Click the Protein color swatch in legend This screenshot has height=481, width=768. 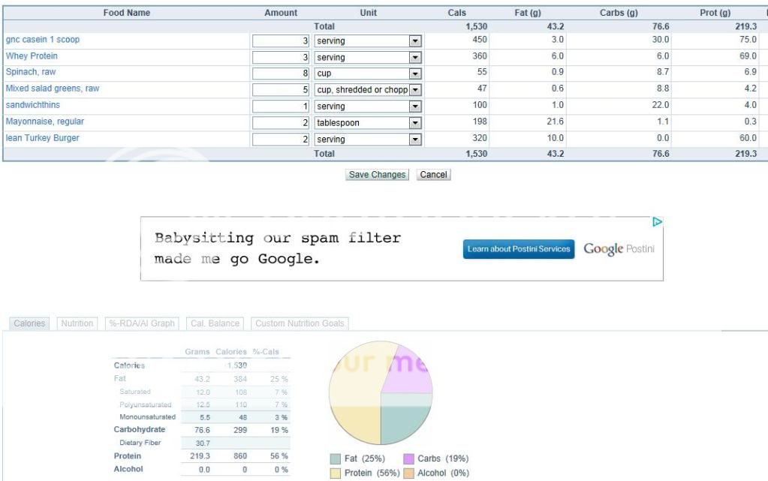click(x=335, y=473)
